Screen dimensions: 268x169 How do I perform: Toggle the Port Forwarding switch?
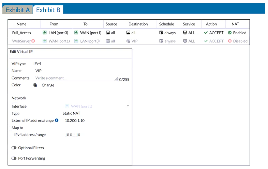click(x=14, y=158)
